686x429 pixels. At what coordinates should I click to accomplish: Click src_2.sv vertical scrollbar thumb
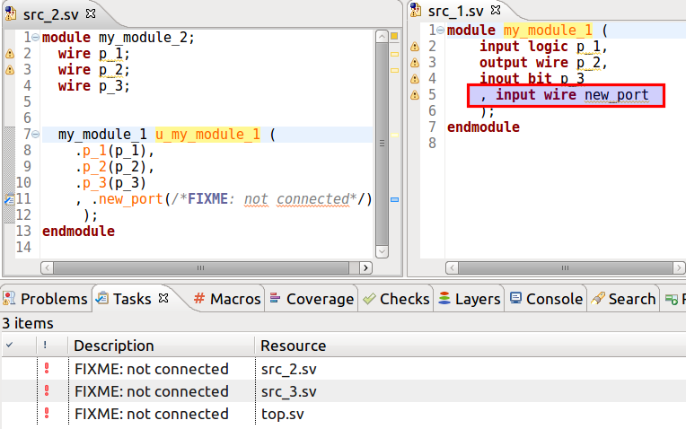[x=382, y=144]
